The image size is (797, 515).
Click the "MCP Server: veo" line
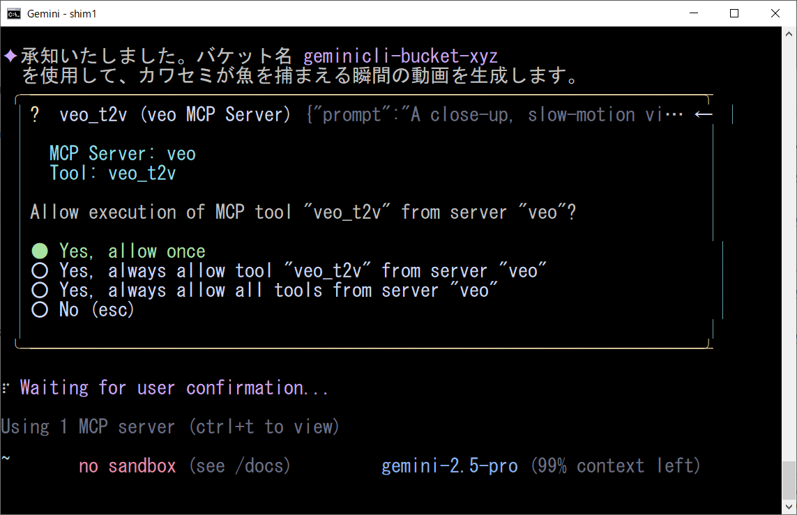[123, 153]
